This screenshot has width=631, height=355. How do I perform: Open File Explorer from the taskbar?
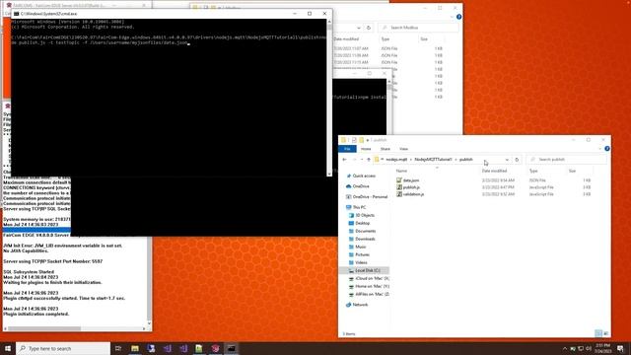click(x=135, y=348)
